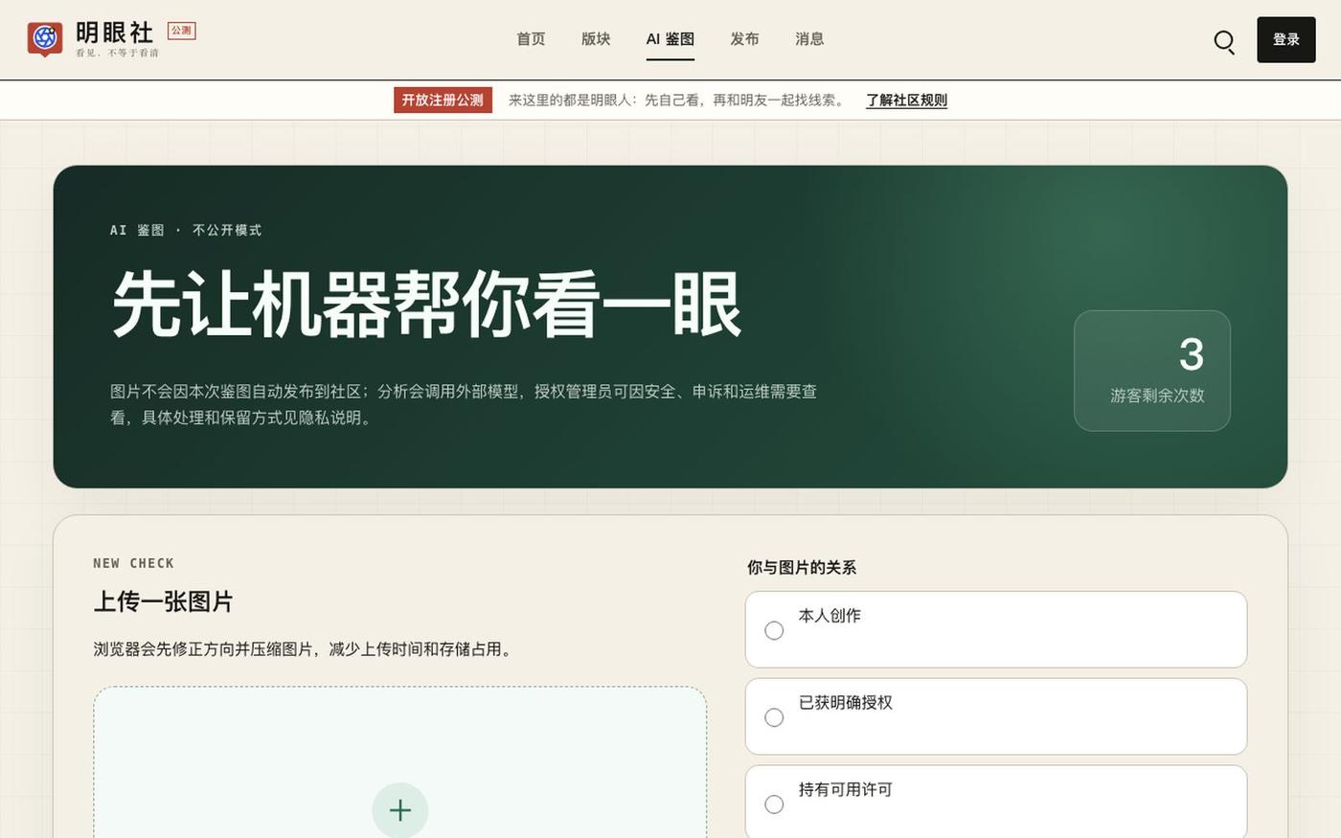Screen dimensions: 1341x838
Task: Click the 公测 tag beside the logo
Action: (182, 31)
